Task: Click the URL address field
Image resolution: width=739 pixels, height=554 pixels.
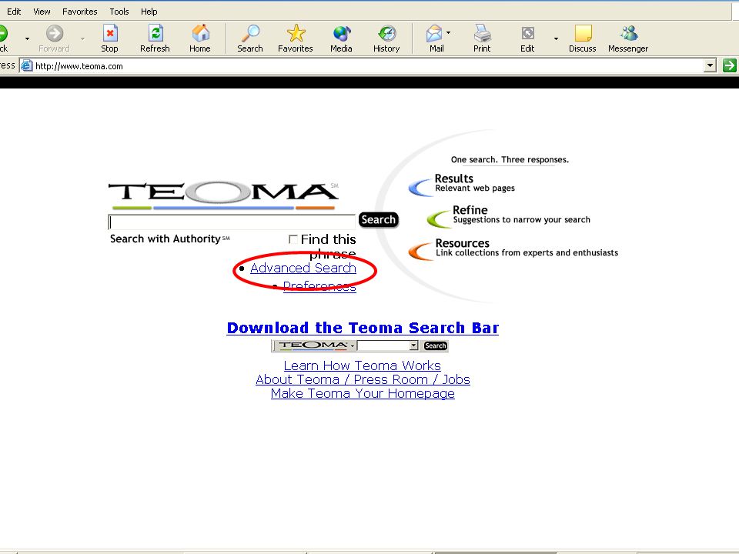Action: (369, 66)
